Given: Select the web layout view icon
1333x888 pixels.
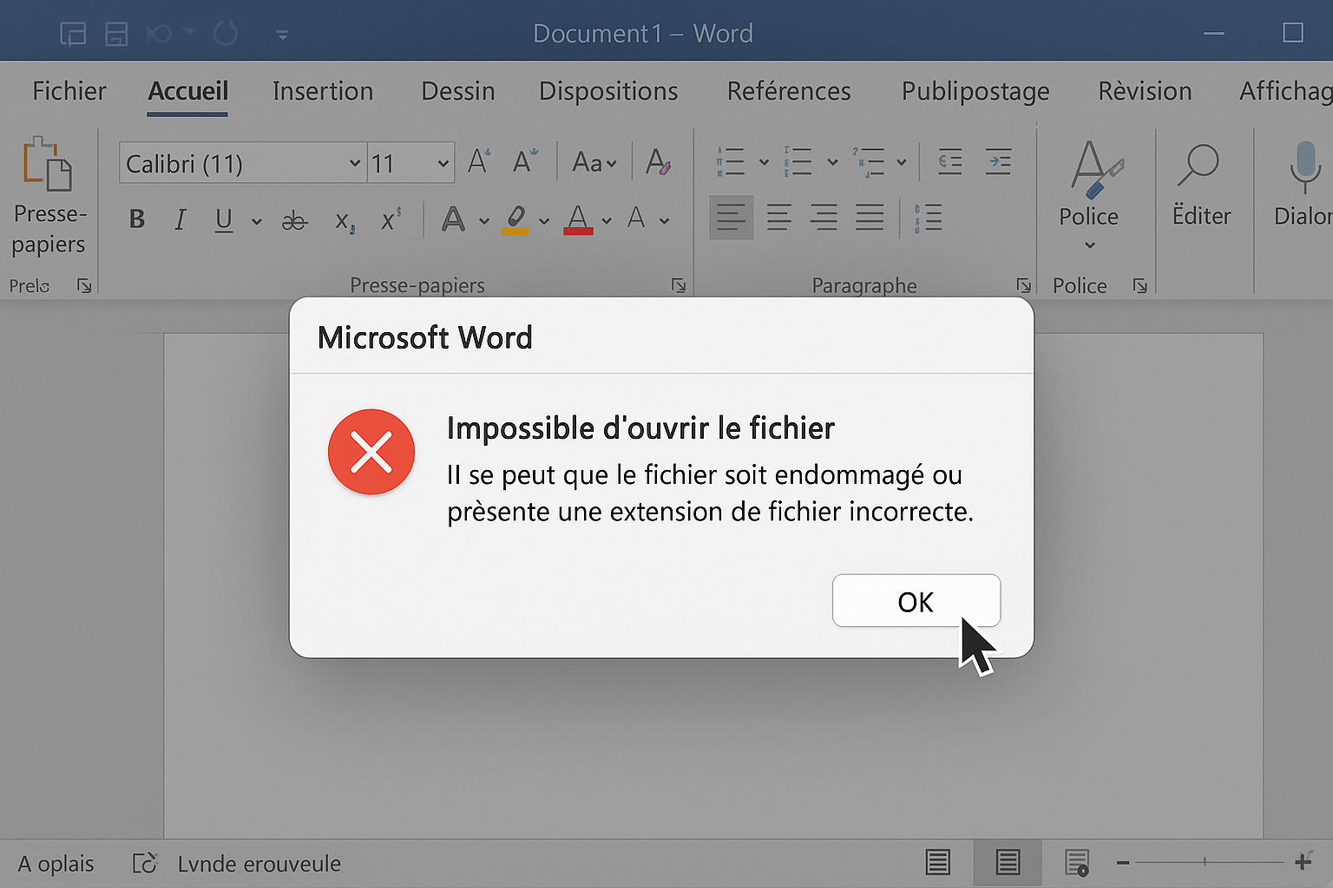Looking at the screenshot, I should 1077,863.
